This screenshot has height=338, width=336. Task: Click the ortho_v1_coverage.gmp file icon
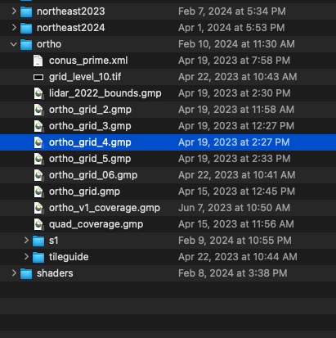[x=39, y=208]
